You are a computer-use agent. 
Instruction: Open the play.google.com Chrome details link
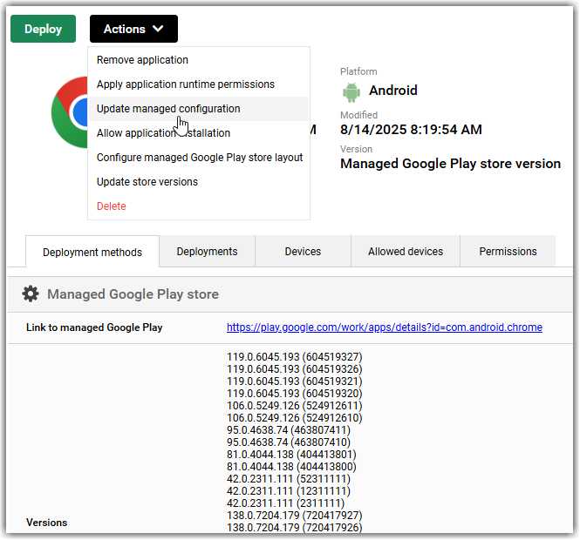385,327
